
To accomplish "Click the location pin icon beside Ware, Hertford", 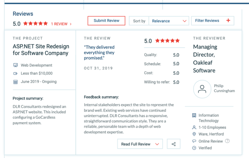I will [194, 134].
